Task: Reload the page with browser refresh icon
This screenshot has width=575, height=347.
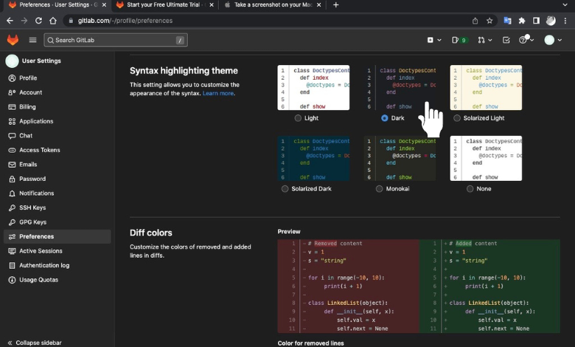Action: 38,21
